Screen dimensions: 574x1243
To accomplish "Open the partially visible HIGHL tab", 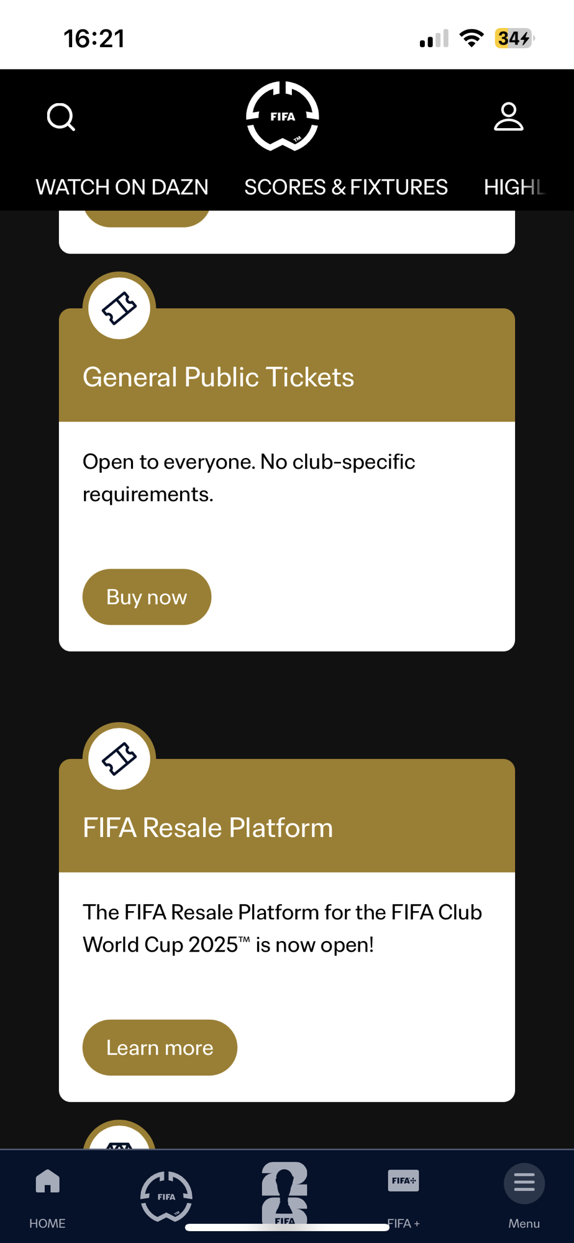I will coord(514,187).
